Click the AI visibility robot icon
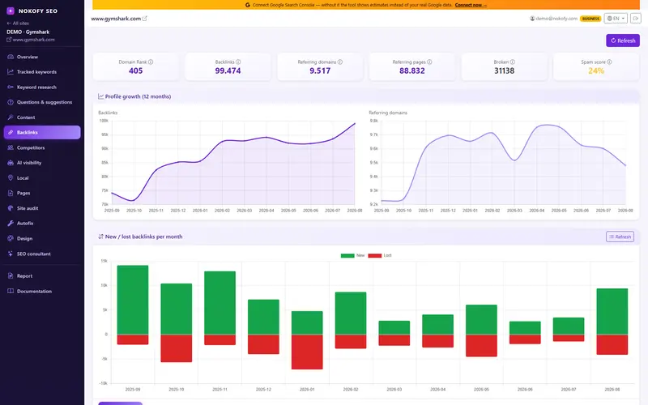The image size is (648, 405). [x=11, y=163]
